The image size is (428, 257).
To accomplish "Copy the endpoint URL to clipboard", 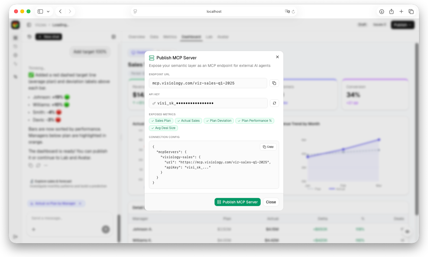I will click(274, 83).
